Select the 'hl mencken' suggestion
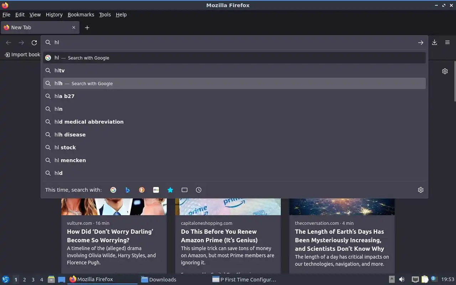 [234, 160]
